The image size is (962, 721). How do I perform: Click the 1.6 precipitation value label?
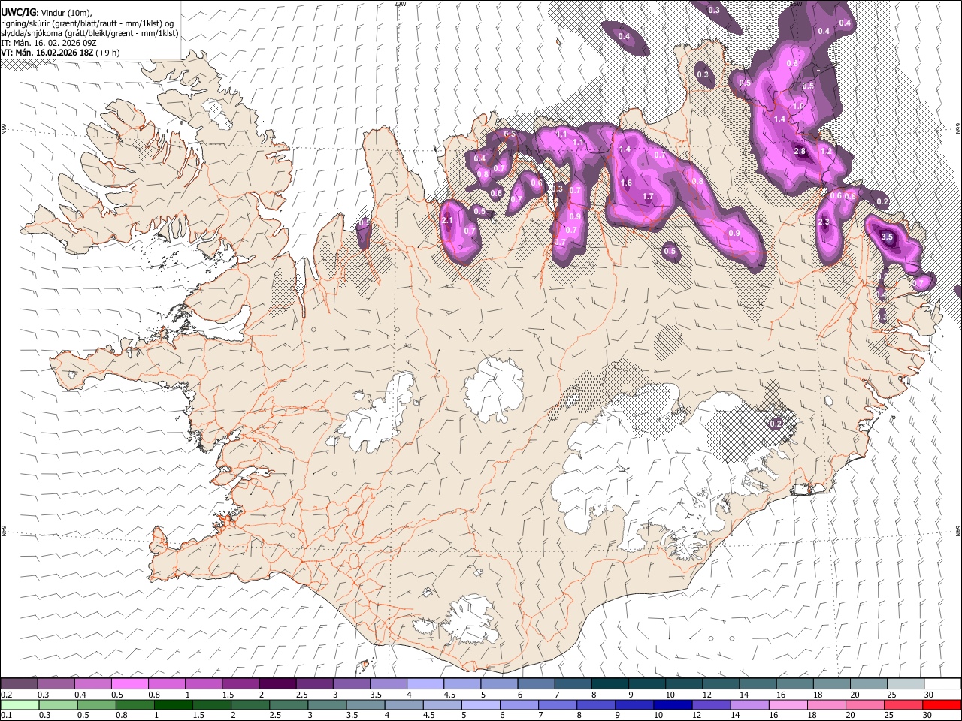pyautogui.click(x=626, y=183)
